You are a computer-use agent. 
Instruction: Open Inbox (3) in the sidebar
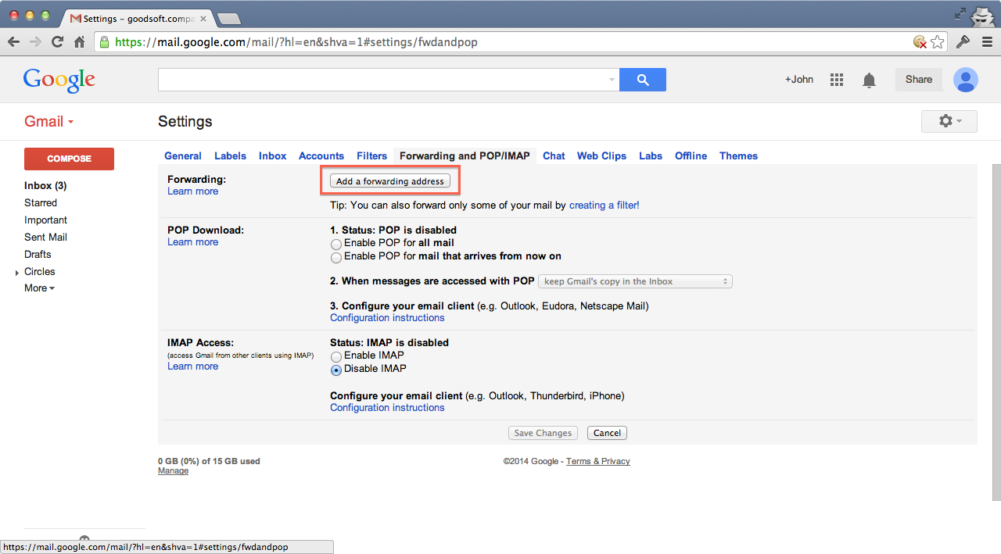click(45, 186)
